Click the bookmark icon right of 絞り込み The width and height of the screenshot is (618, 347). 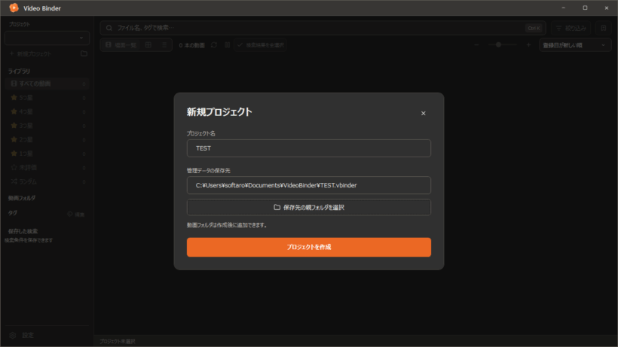pyautogui.click(x=604, y=28)
